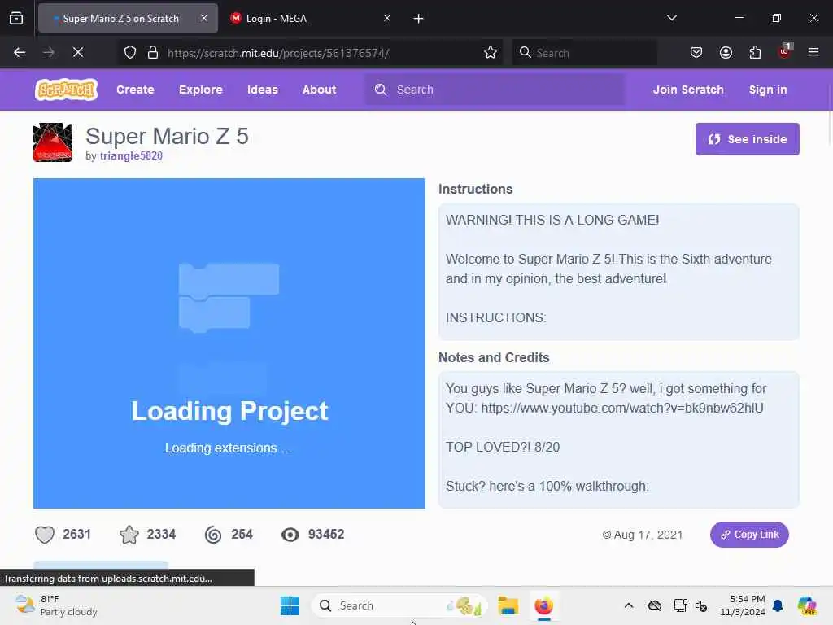The height and width of the screenshot is (625, 833).
Task: Open the notifications bell icon
Action: (778, 605)
